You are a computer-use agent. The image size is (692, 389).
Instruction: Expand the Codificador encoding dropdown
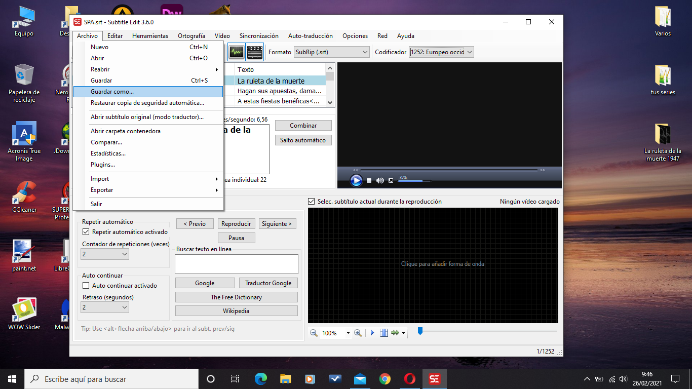tap(441, 52)
